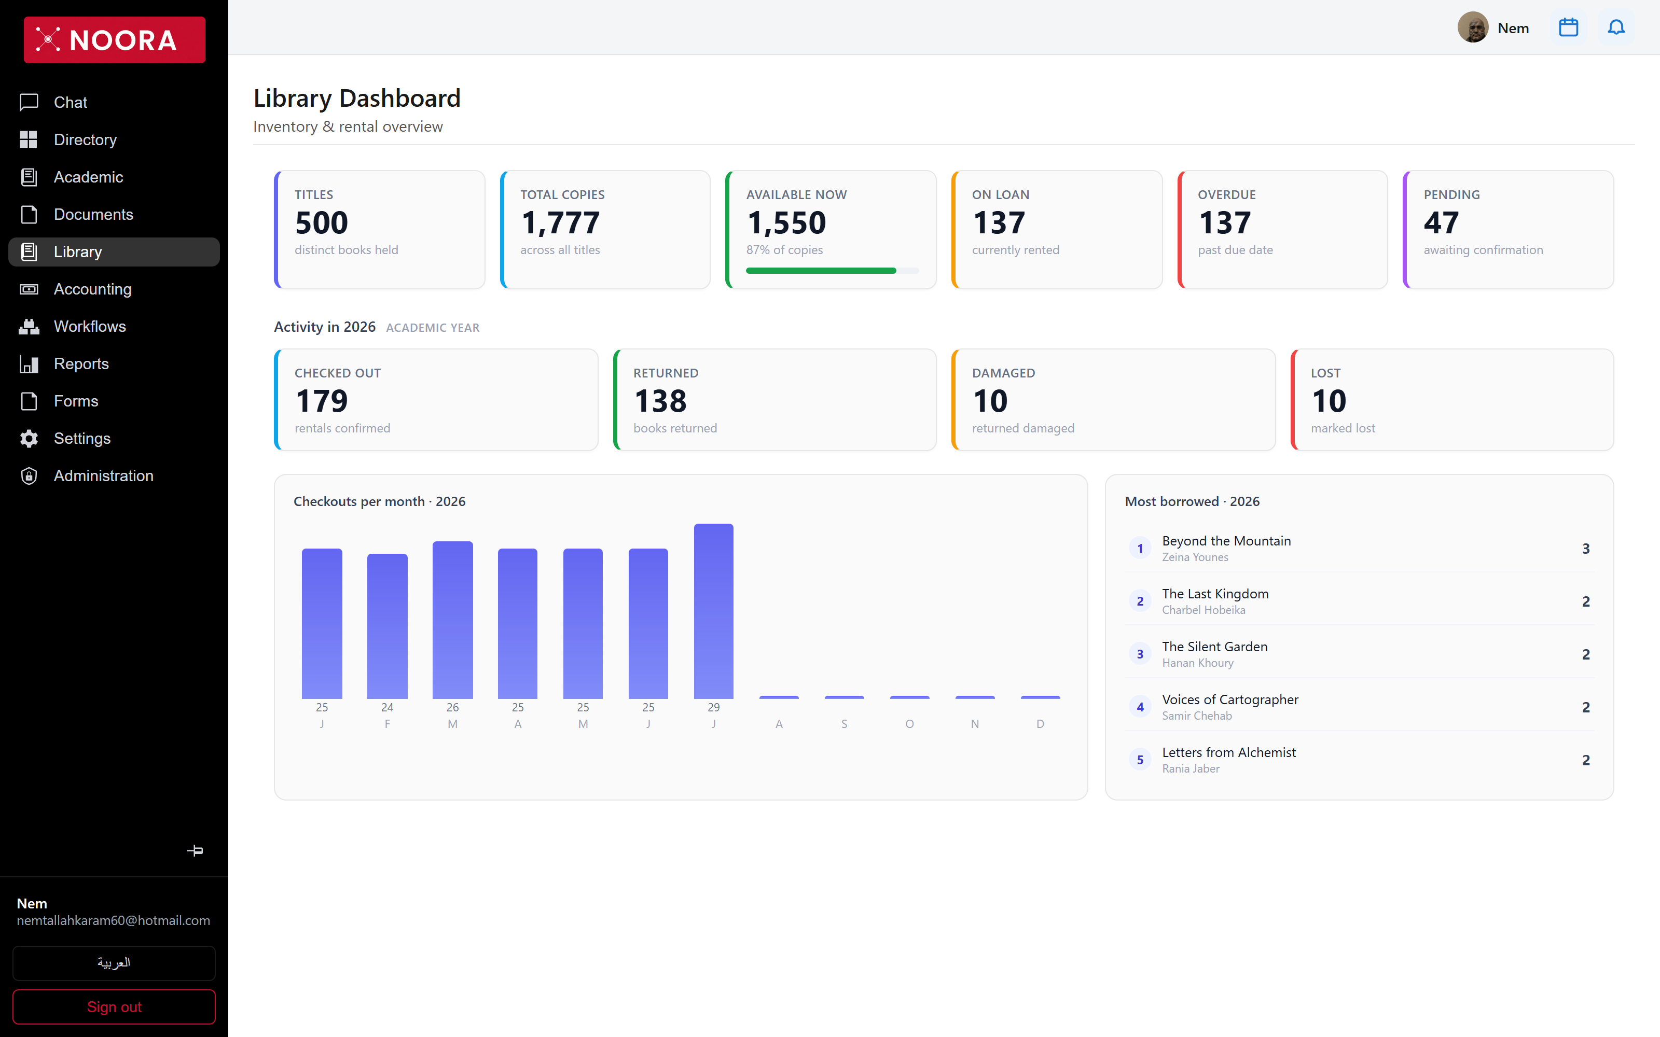Image resolution: width=1660 pixels, height=1037 pixels.
Task: Click the Total Copies 1,777 card
Action: [605, 230]
